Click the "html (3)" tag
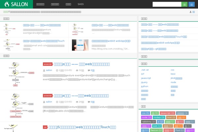This screenshot has width=198, height=132. pos(171,117)
